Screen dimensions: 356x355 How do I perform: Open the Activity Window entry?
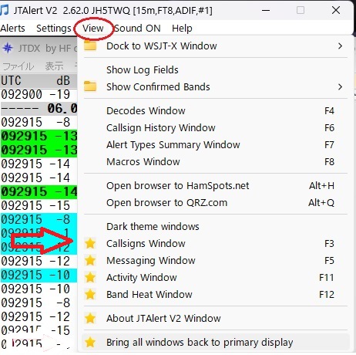[x=215, y=277]
